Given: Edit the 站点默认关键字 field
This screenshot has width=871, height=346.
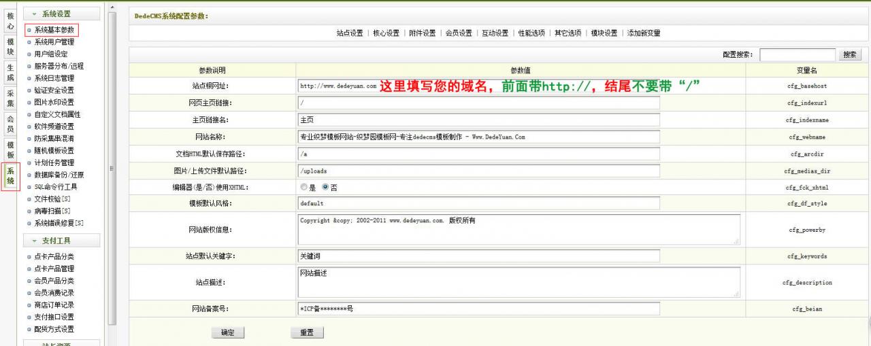Looking at the screenshot, I should 479,256.
